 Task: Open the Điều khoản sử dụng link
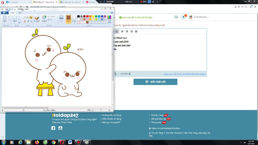(112, 119)
